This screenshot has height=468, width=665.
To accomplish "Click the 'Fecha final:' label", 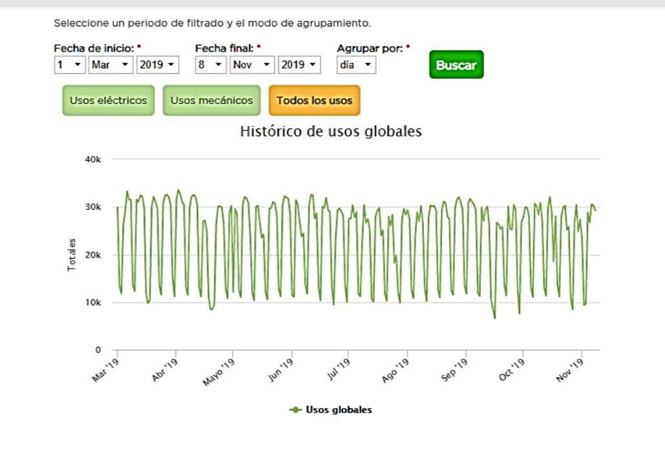I will coord(224,48).
